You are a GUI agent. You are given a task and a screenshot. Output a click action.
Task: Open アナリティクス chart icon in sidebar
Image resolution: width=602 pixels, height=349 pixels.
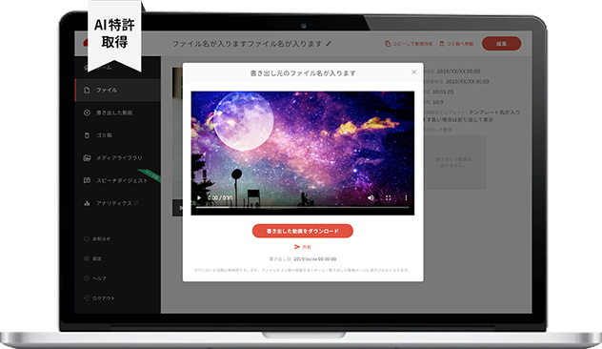tap(87, 203)
